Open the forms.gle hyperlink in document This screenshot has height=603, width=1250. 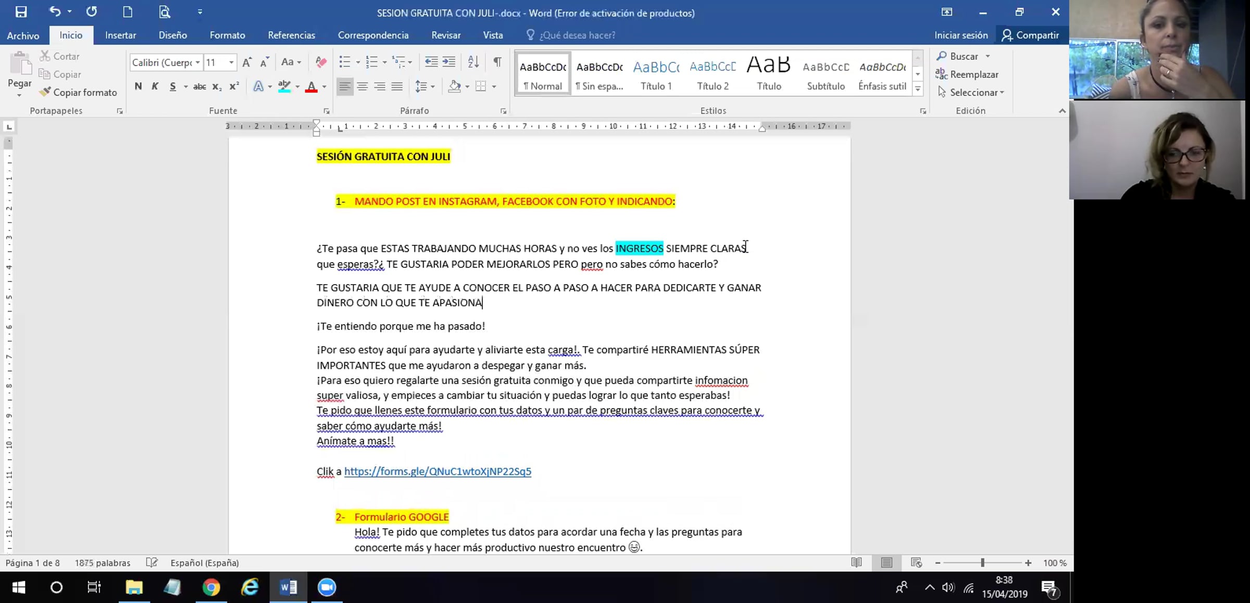pyautogui.click(x=438, y=471)
